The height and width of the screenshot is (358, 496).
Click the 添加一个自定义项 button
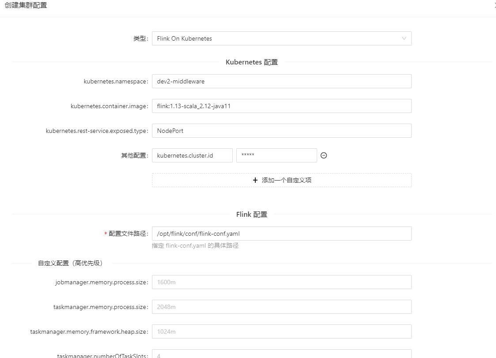[281, 180]
